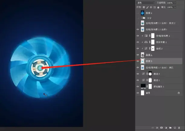Toggle visibility of the 曲线 3 layer
The image size is (185, 131).
(x=138, y=48)
